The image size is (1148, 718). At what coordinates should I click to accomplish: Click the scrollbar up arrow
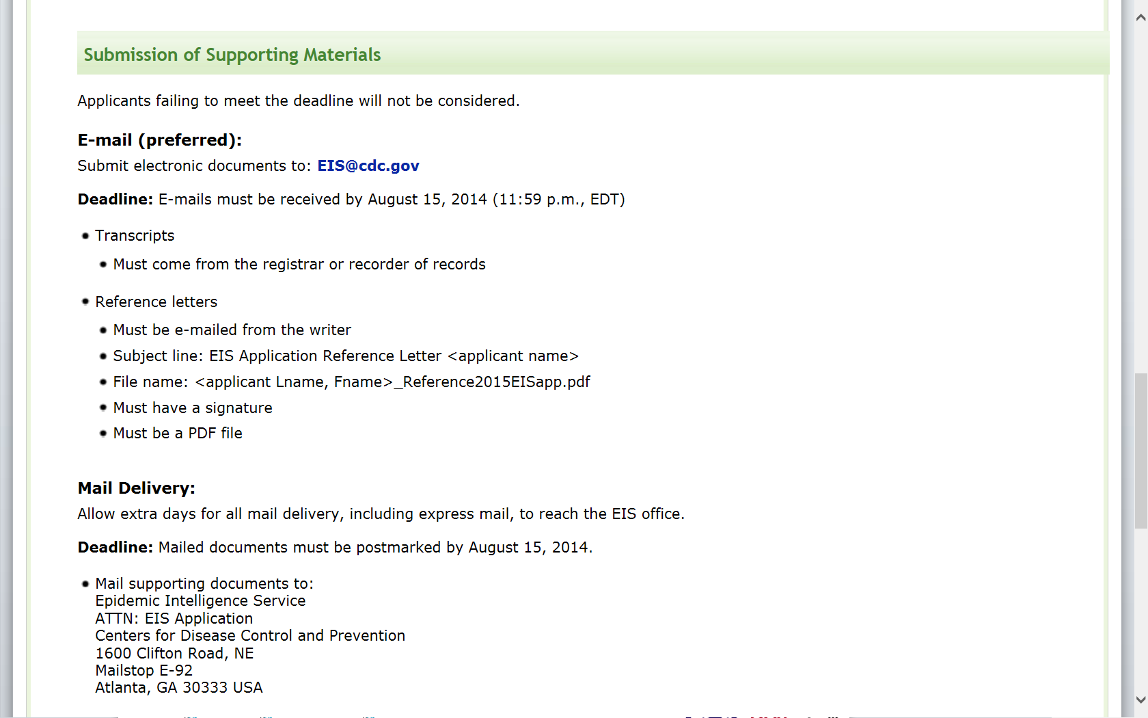point(1140,18)
